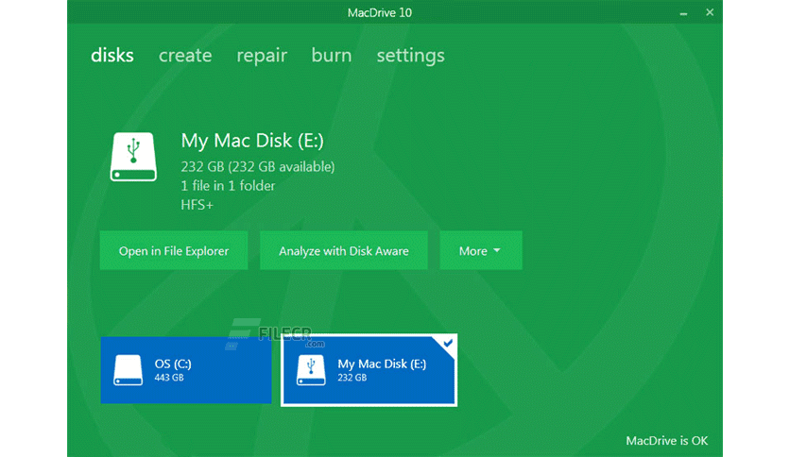Click the 1 file in 1 folder text
The image size is (790, 457).
tap(228, 186)
